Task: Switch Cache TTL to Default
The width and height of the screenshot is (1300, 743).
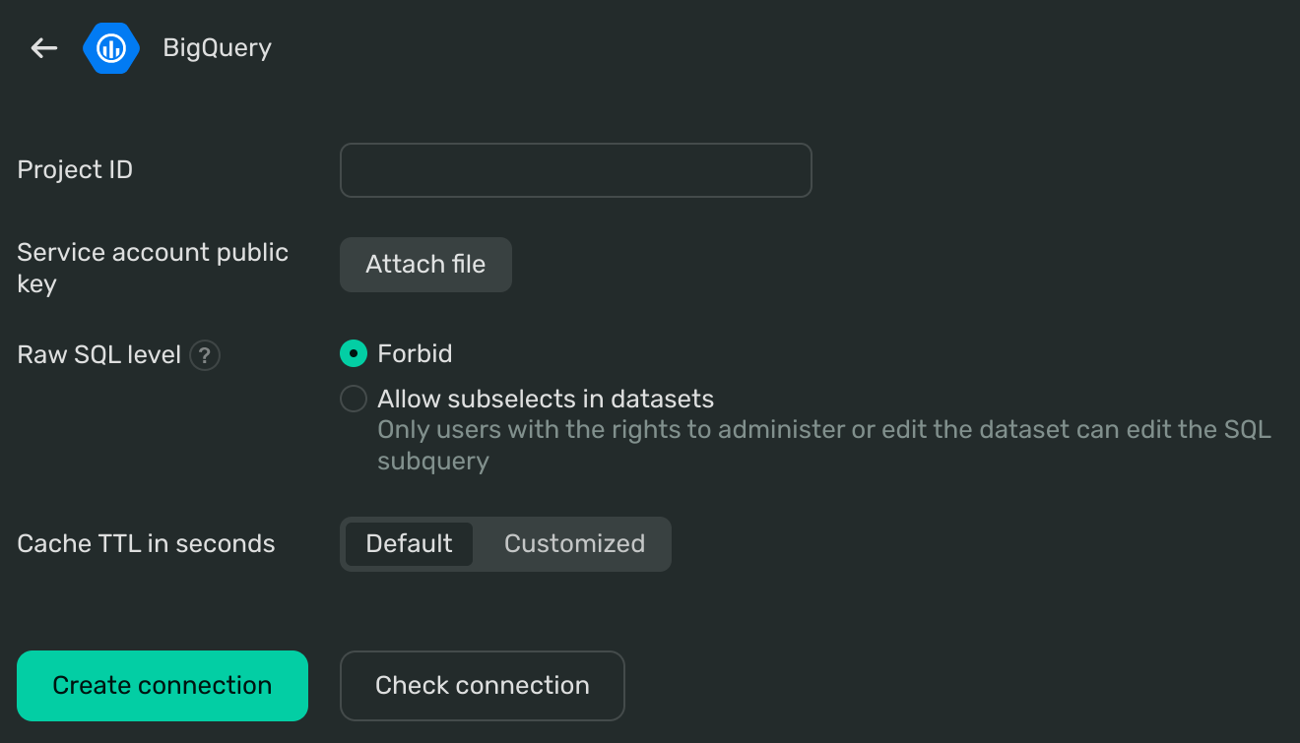Action: tap(409, 544)
